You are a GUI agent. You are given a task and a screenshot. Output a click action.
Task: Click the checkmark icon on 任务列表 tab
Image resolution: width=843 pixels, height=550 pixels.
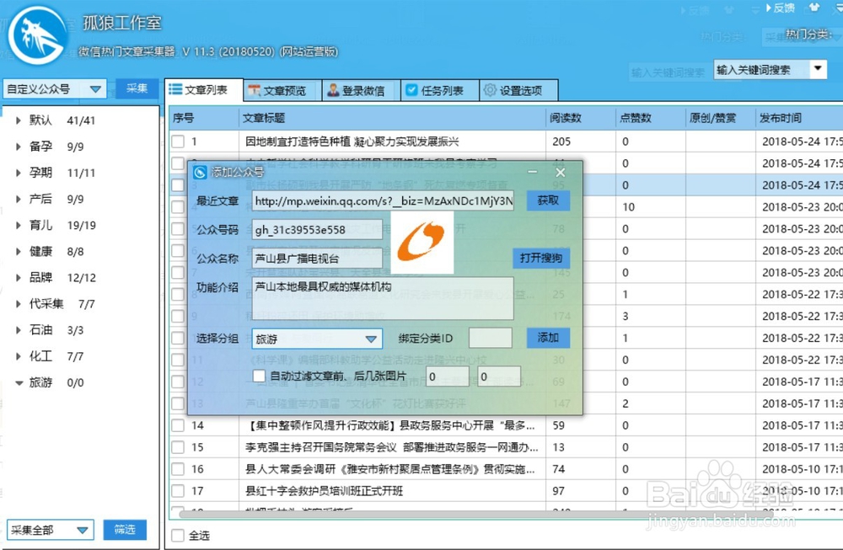tap(412, 89)
